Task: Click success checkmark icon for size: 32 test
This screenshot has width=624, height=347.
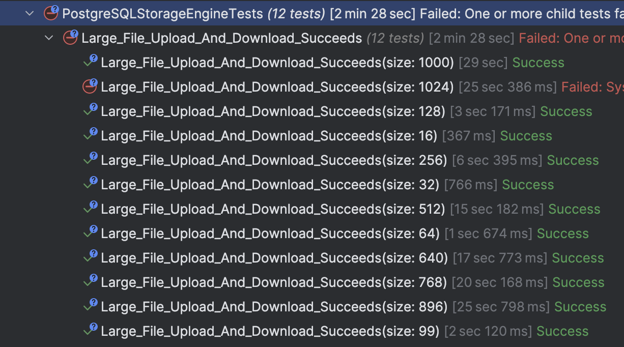Action: [x=90, y=184]
